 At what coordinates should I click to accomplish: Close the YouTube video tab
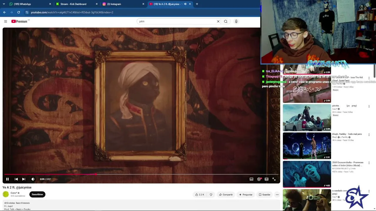[190, 4]
